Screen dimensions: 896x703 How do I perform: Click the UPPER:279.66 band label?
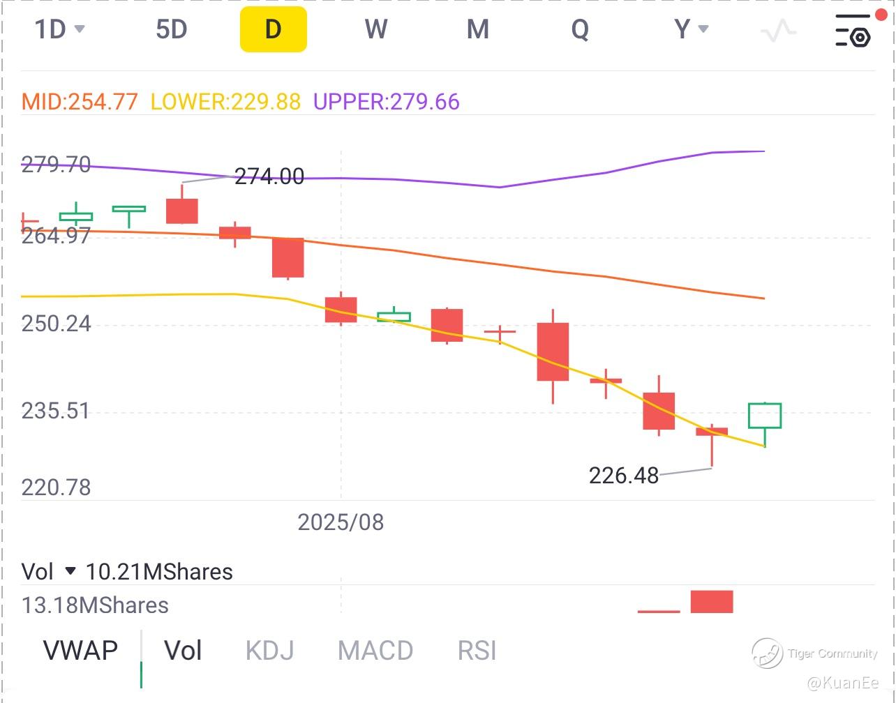coord(386,102)
